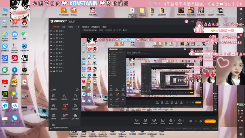Click the popularity flame counter
The height and width of the screenshot is (138, 245).
pos(117,30)
